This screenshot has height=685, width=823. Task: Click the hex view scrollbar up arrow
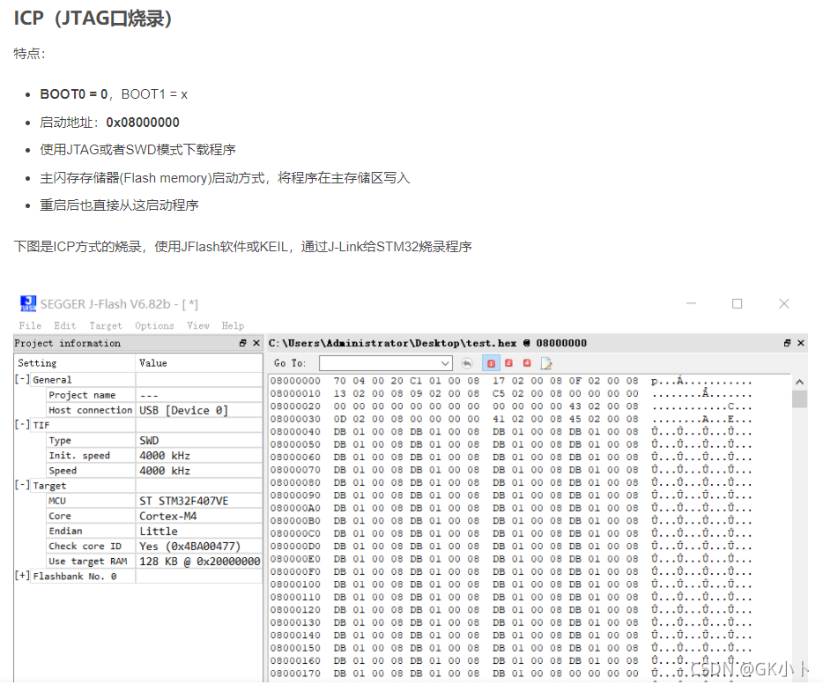click(x=800, y=382)
